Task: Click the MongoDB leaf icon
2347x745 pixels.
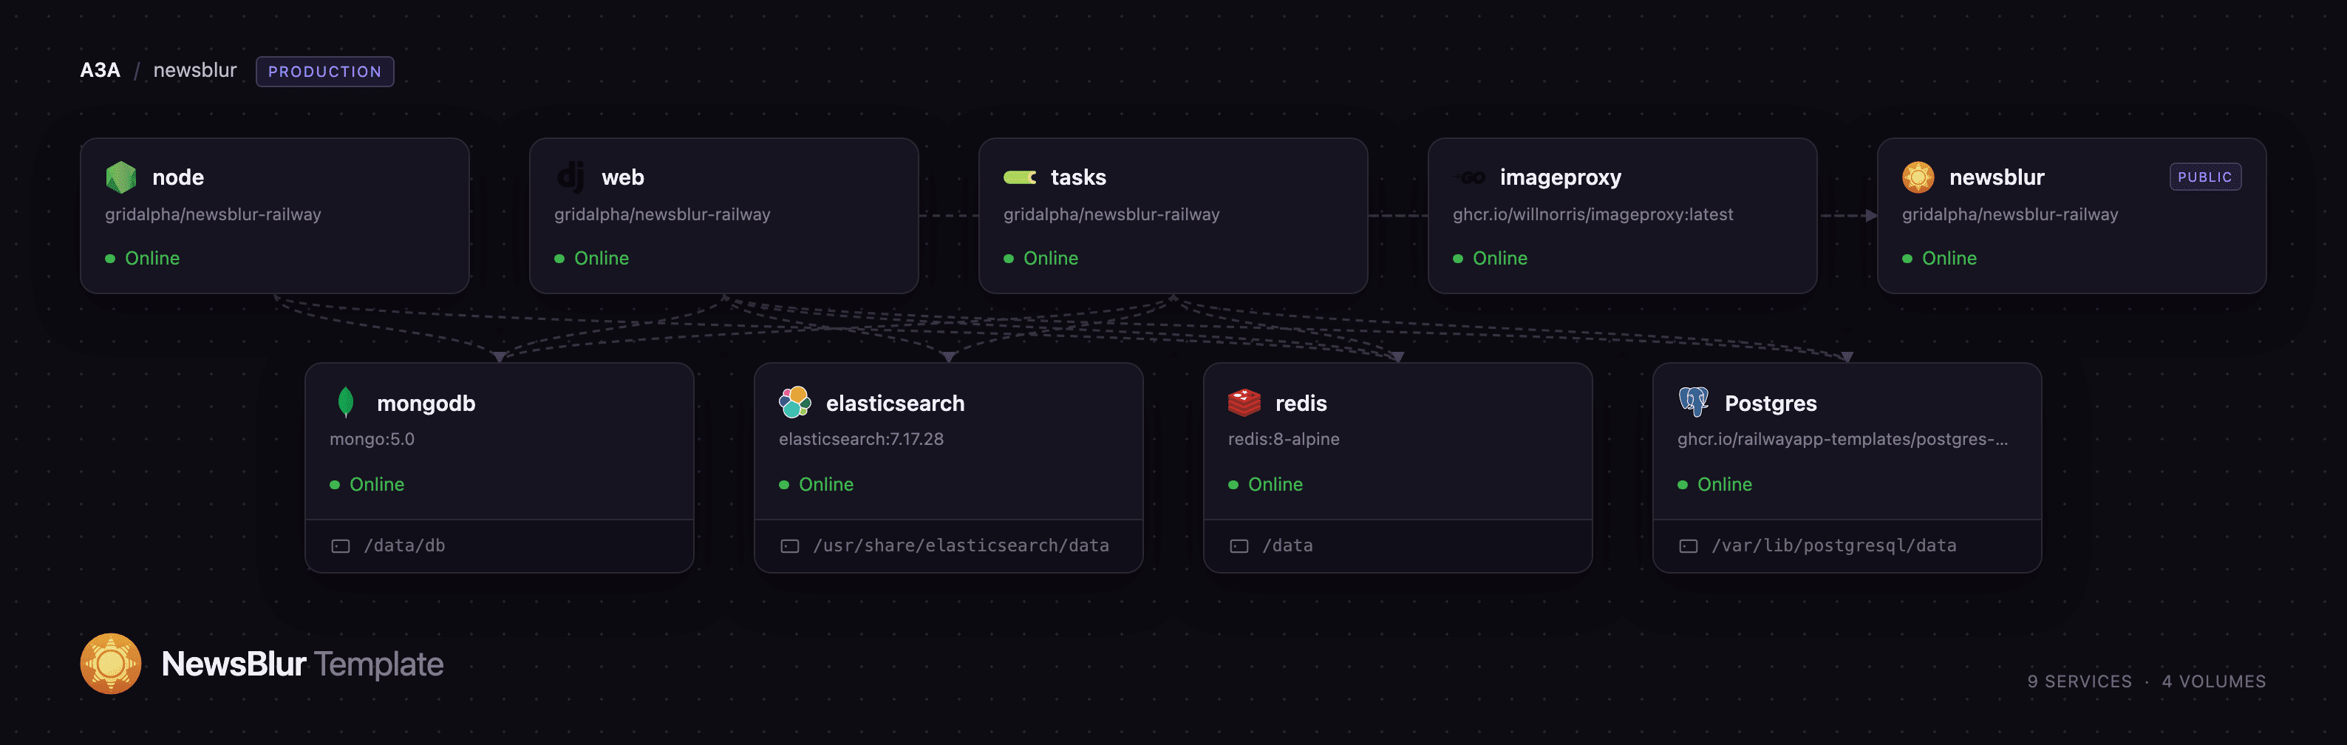Action: (x=345, y=403)
